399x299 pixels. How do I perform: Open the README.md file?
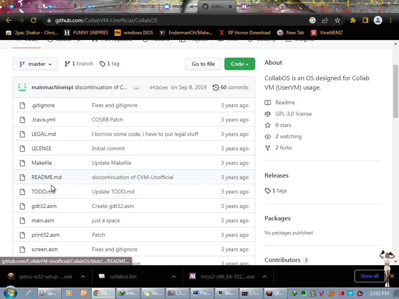[47, 177]
